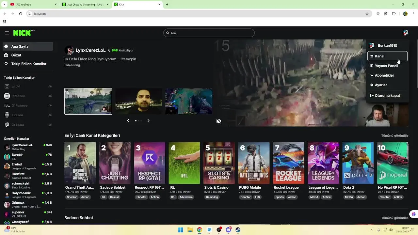
Task: Open a new browser tab
Action: click(x=167, y=5)
